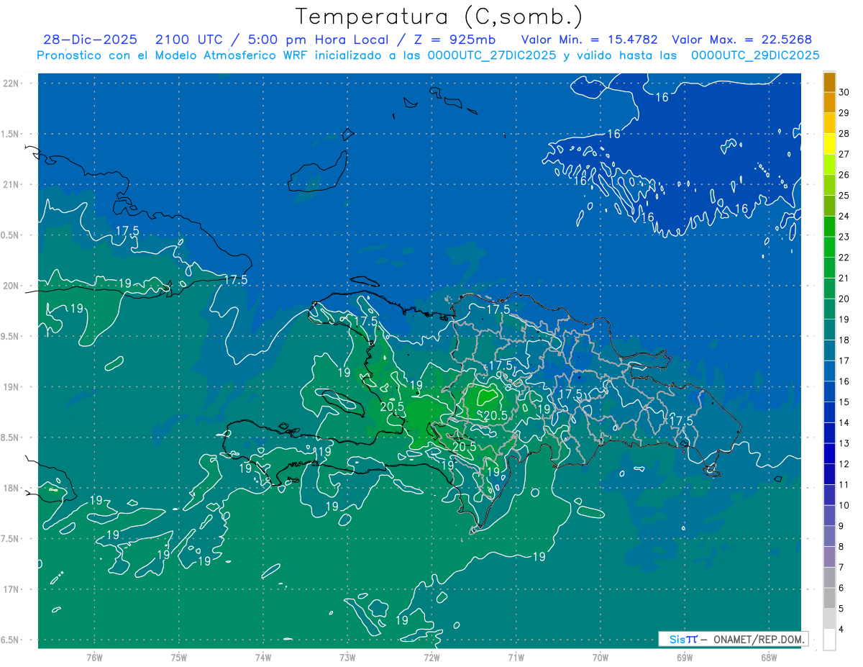
Task: Click the '19N' latitude axis label
Action: click(x=12, y=387)
